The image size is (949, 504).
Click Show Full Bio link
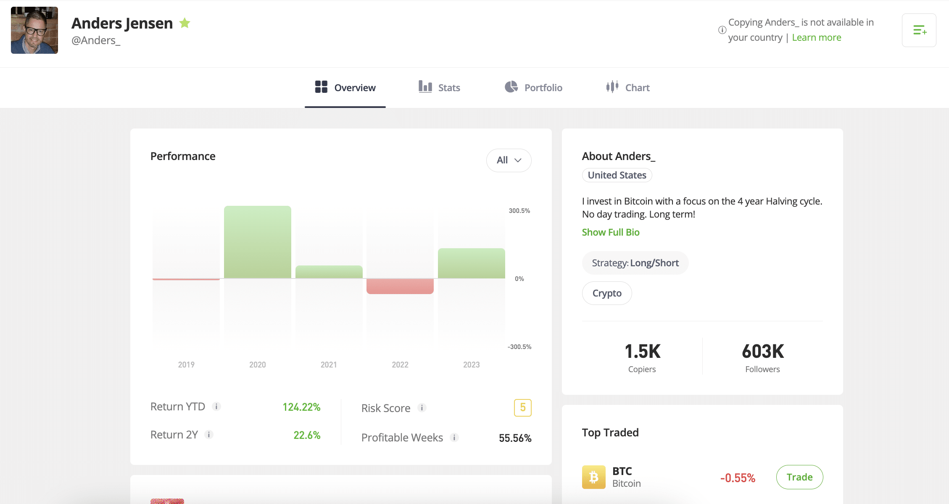[x=610, y=232]
